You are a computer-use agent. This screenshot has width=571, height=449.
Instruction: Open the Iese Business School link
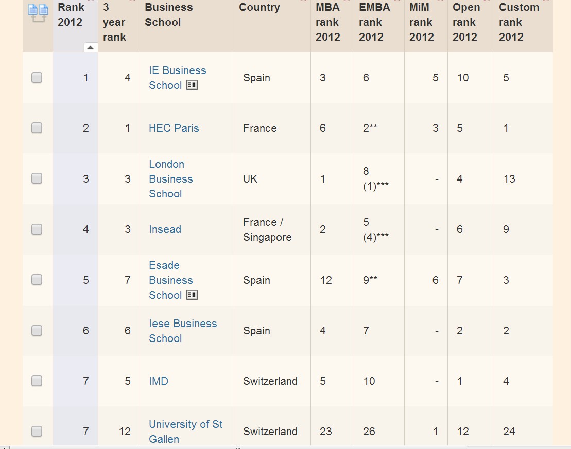pos(182,331)
